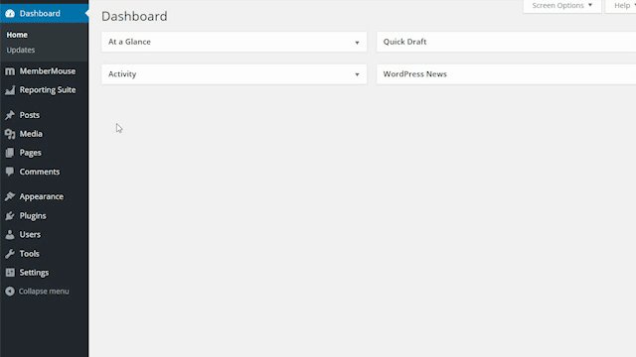Open the Screen Options dropdown

[x=562, y=6]
